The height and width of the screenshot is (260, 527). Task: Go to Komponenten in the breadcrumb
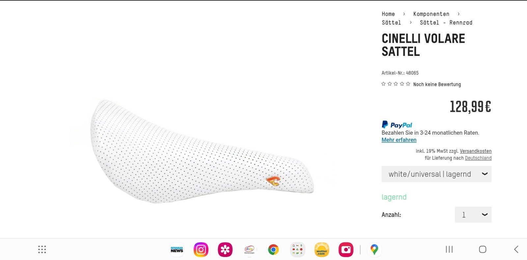tap(431, 14)
